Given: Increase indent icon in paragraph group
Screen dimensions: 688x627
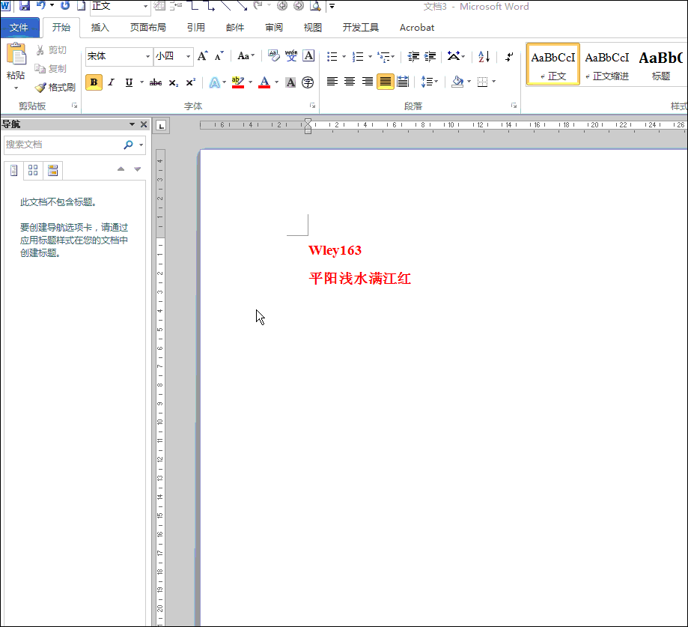Looking at the screenshot, I should pos(430,56).
